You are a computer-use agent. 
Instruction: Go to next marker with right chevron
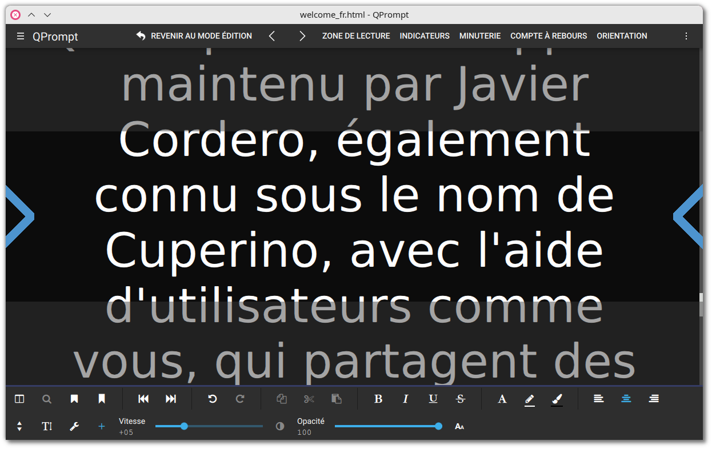coord(302,36)
